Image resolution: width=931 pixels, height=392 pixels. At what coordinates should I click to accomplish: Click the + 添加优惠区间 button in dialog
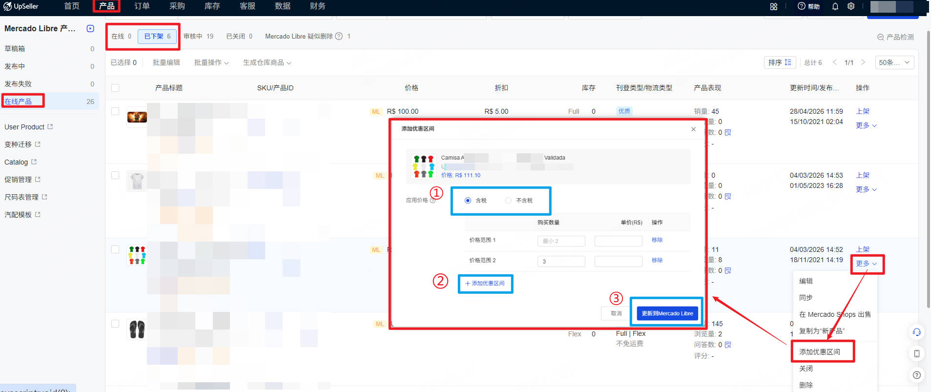pos(485,284)
